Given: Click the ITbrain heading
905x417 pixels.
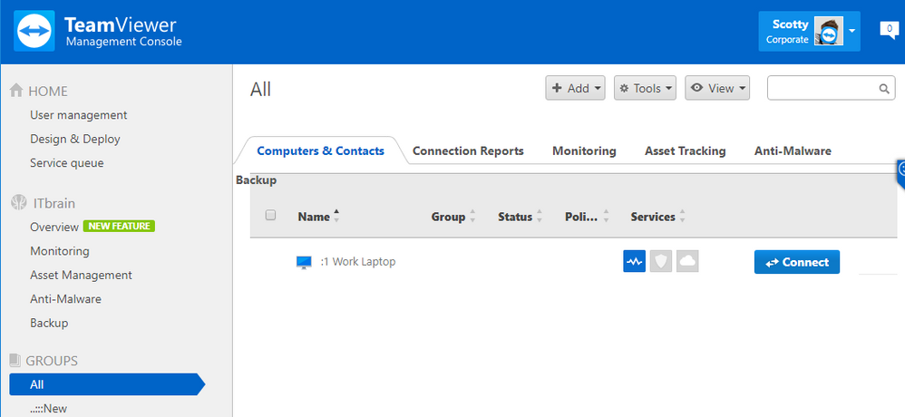Looking at the screenshot, I should [x=54, y=204].
